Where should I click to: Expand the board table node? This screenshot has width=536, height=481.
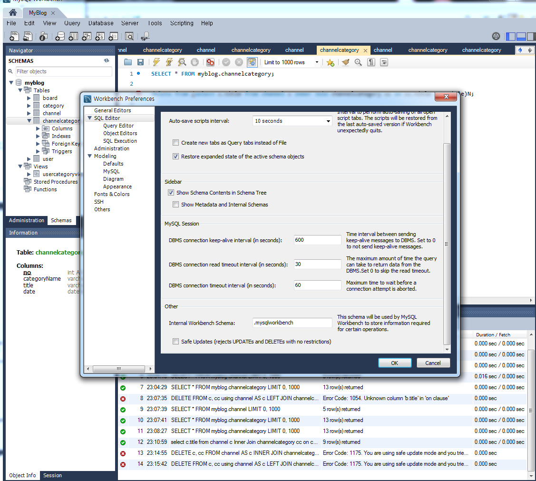(29, 98)
